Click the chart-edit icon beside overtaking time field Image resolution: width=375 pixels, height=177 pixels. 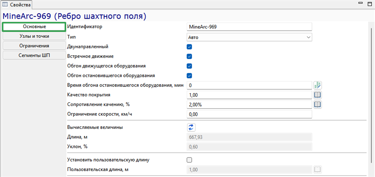318,85
